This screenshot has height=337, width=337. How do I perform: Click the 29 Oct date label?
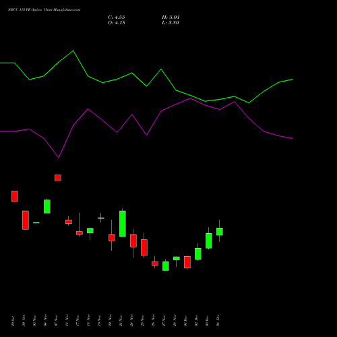coord(13,321)
